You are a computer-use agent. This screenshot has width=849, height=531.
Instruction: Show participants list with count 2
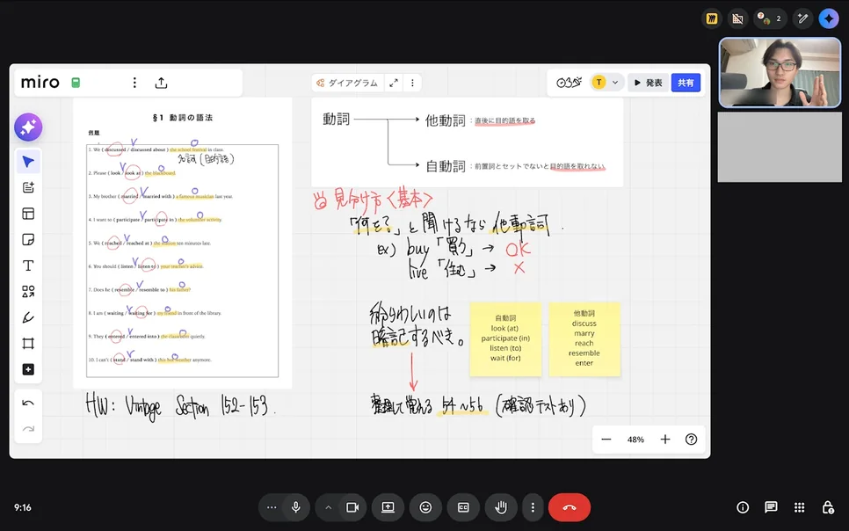(770, 18)
